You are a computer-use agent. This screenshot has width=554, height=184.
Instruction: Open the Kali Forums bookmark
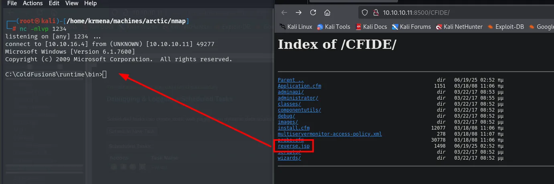coord(411,27)
